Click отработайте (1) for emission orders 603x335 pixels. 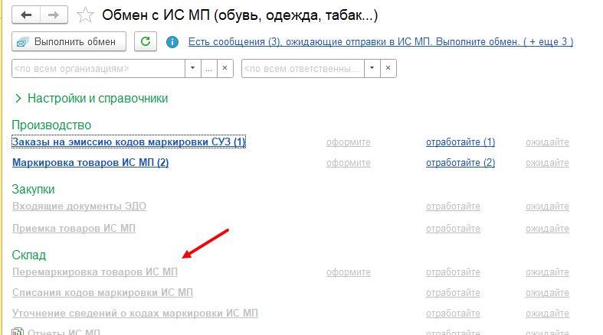460,142
